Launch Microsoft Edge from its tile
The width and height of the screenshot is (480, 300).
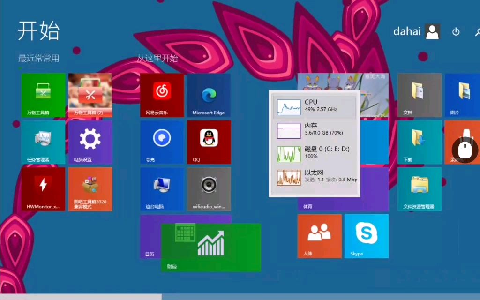tap(209, 95)
